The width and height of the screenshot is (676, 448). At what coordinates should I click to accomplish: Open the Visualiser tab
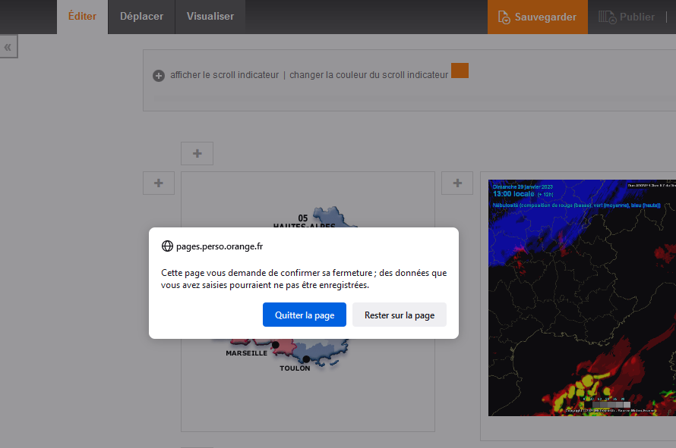point(210,17)
